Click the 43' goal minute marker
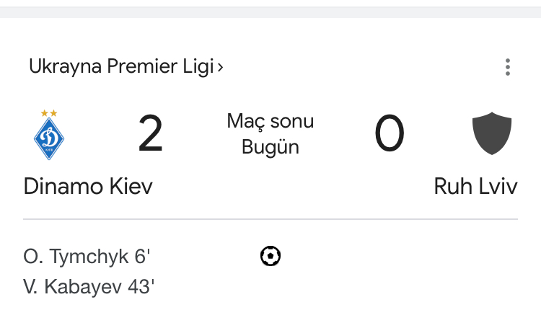The width and height of the screenshot is (541, 310). [141, 286]
